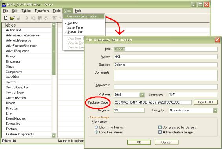Image resolution: width=222 pixels, height=149 pixels.
Task: Open the Platform dropdown
Action: (142, 95)
